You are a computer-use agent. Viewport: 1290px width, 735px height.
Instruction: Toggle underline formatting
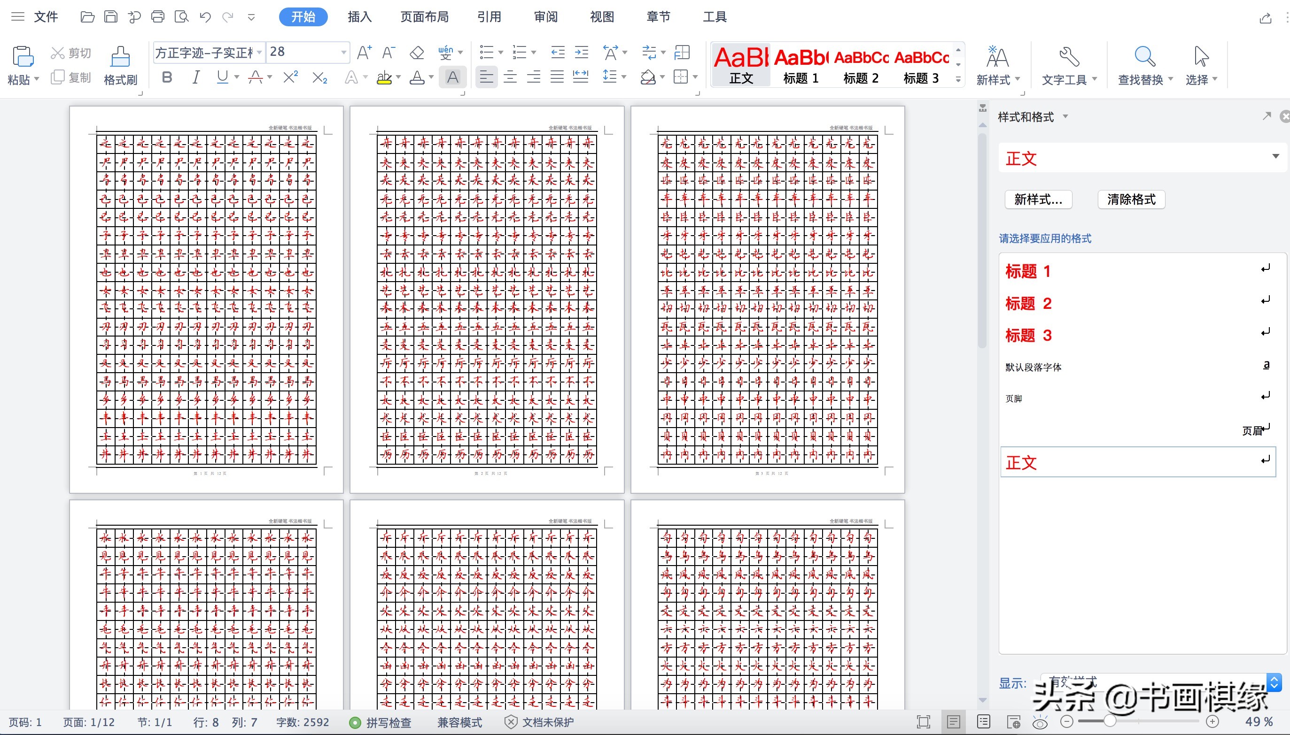click(x=222, y=77)
